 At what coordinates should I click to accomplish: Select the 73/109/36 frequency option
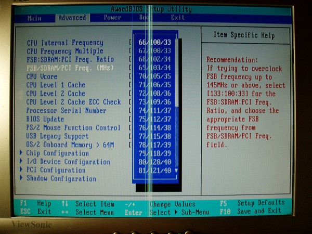(x=155, y=102)
